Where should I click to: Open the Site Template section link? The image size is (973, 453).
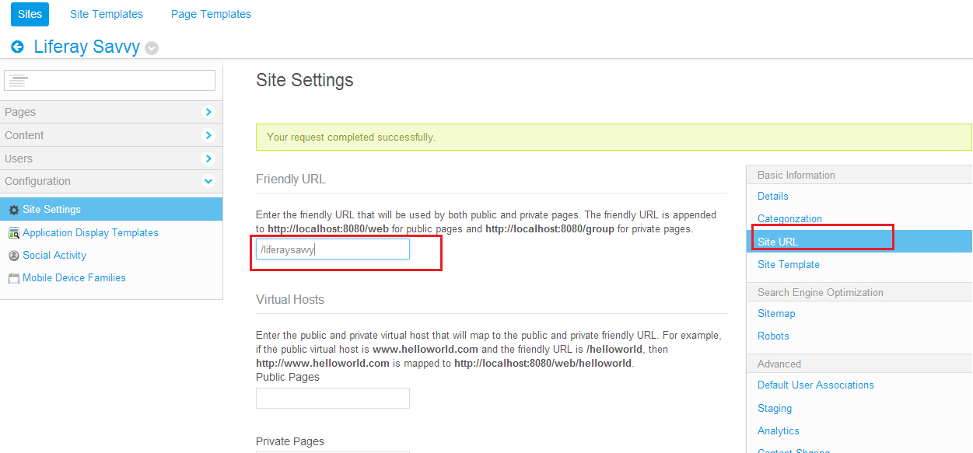pyautogui.click(x=789, y=264)
